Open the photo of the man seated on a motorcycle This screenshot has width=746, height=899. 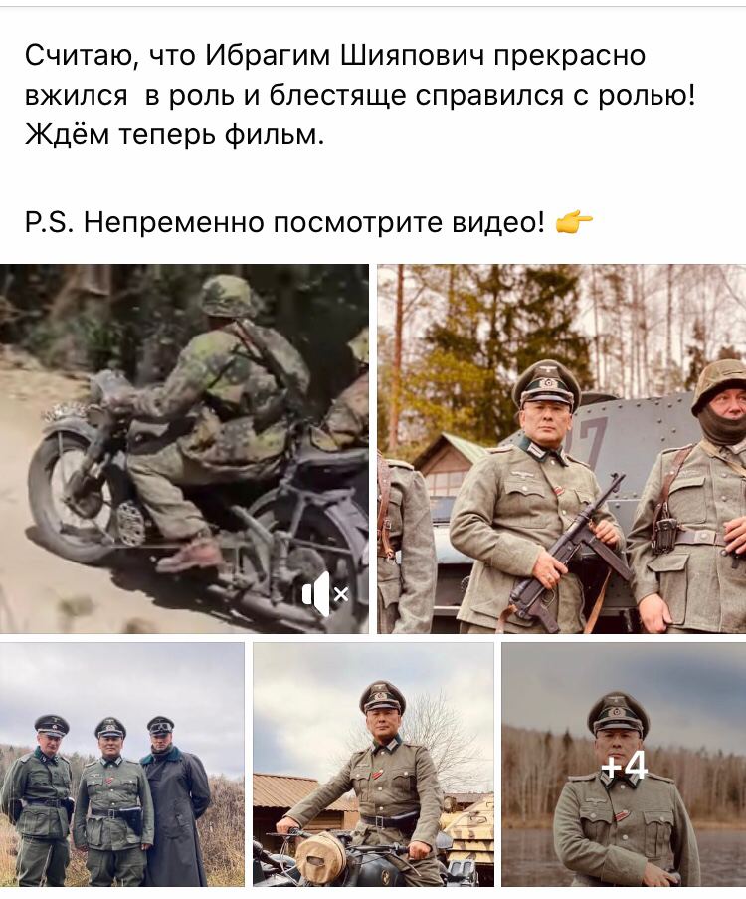(373, 765)
